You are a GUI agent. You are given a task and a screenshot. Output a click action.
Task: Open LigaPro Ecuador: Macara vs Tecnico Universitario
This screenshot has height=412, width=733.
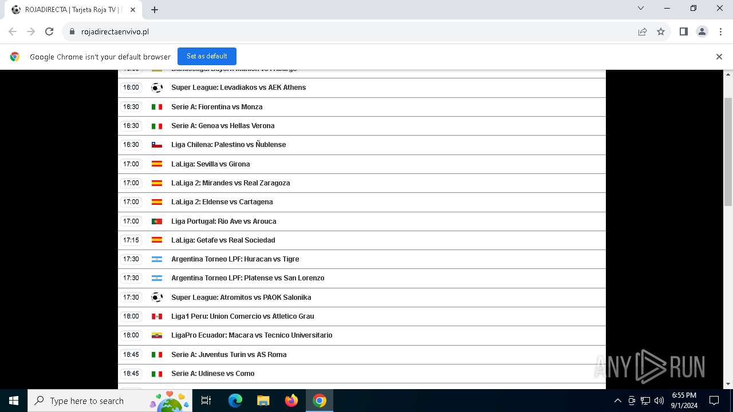click(362, 335)
